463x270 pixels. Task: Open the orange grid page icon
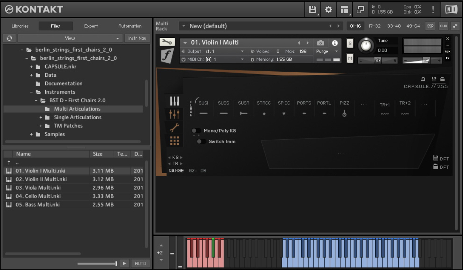coord(174,140)
